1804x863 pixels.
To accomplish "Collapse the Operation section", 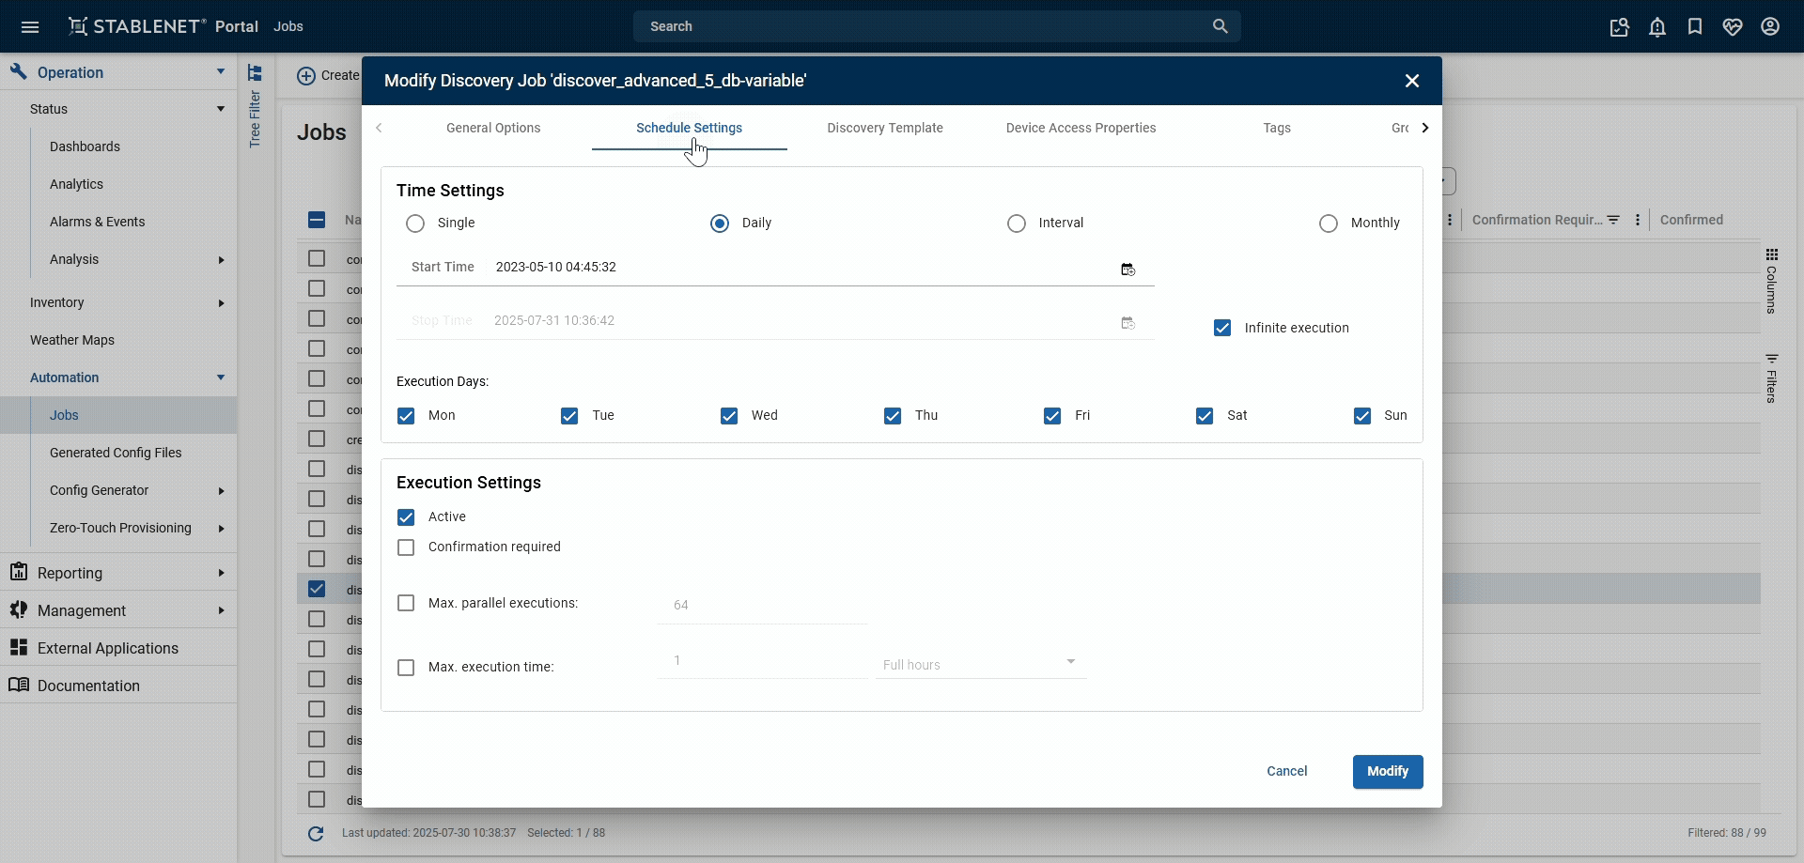I will click(221, 72).
